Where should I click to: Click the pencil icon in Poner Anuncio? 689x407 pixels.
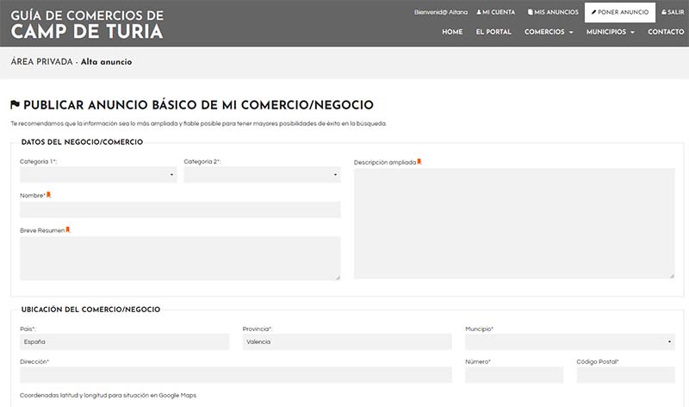pyautogui.click(x=594, y=12)
